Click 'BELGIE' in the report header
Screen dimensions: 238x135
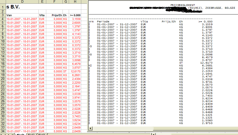tap(230, 8)
